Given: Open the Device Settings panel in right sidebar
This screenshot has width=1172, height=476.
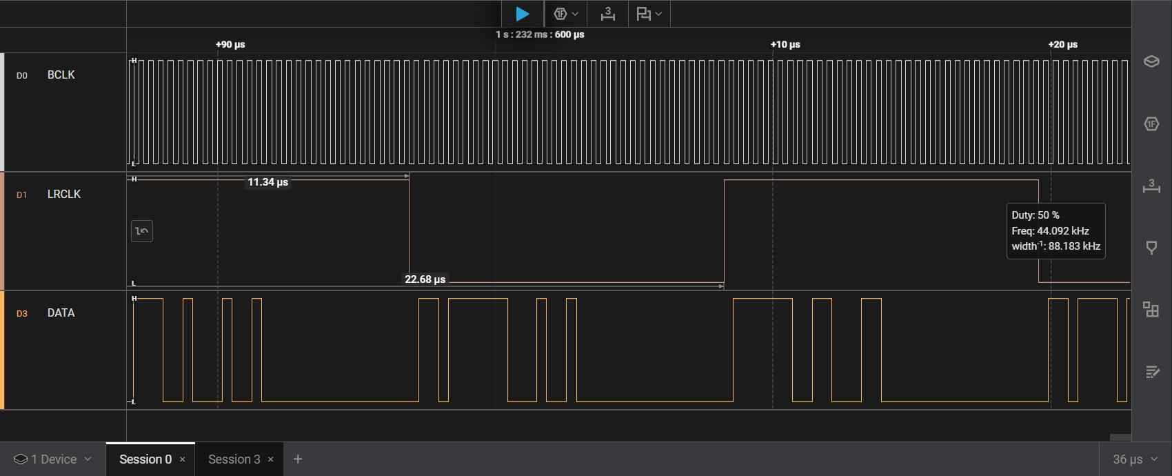Looking at the screenshot, I should (x=1151, y=61).
